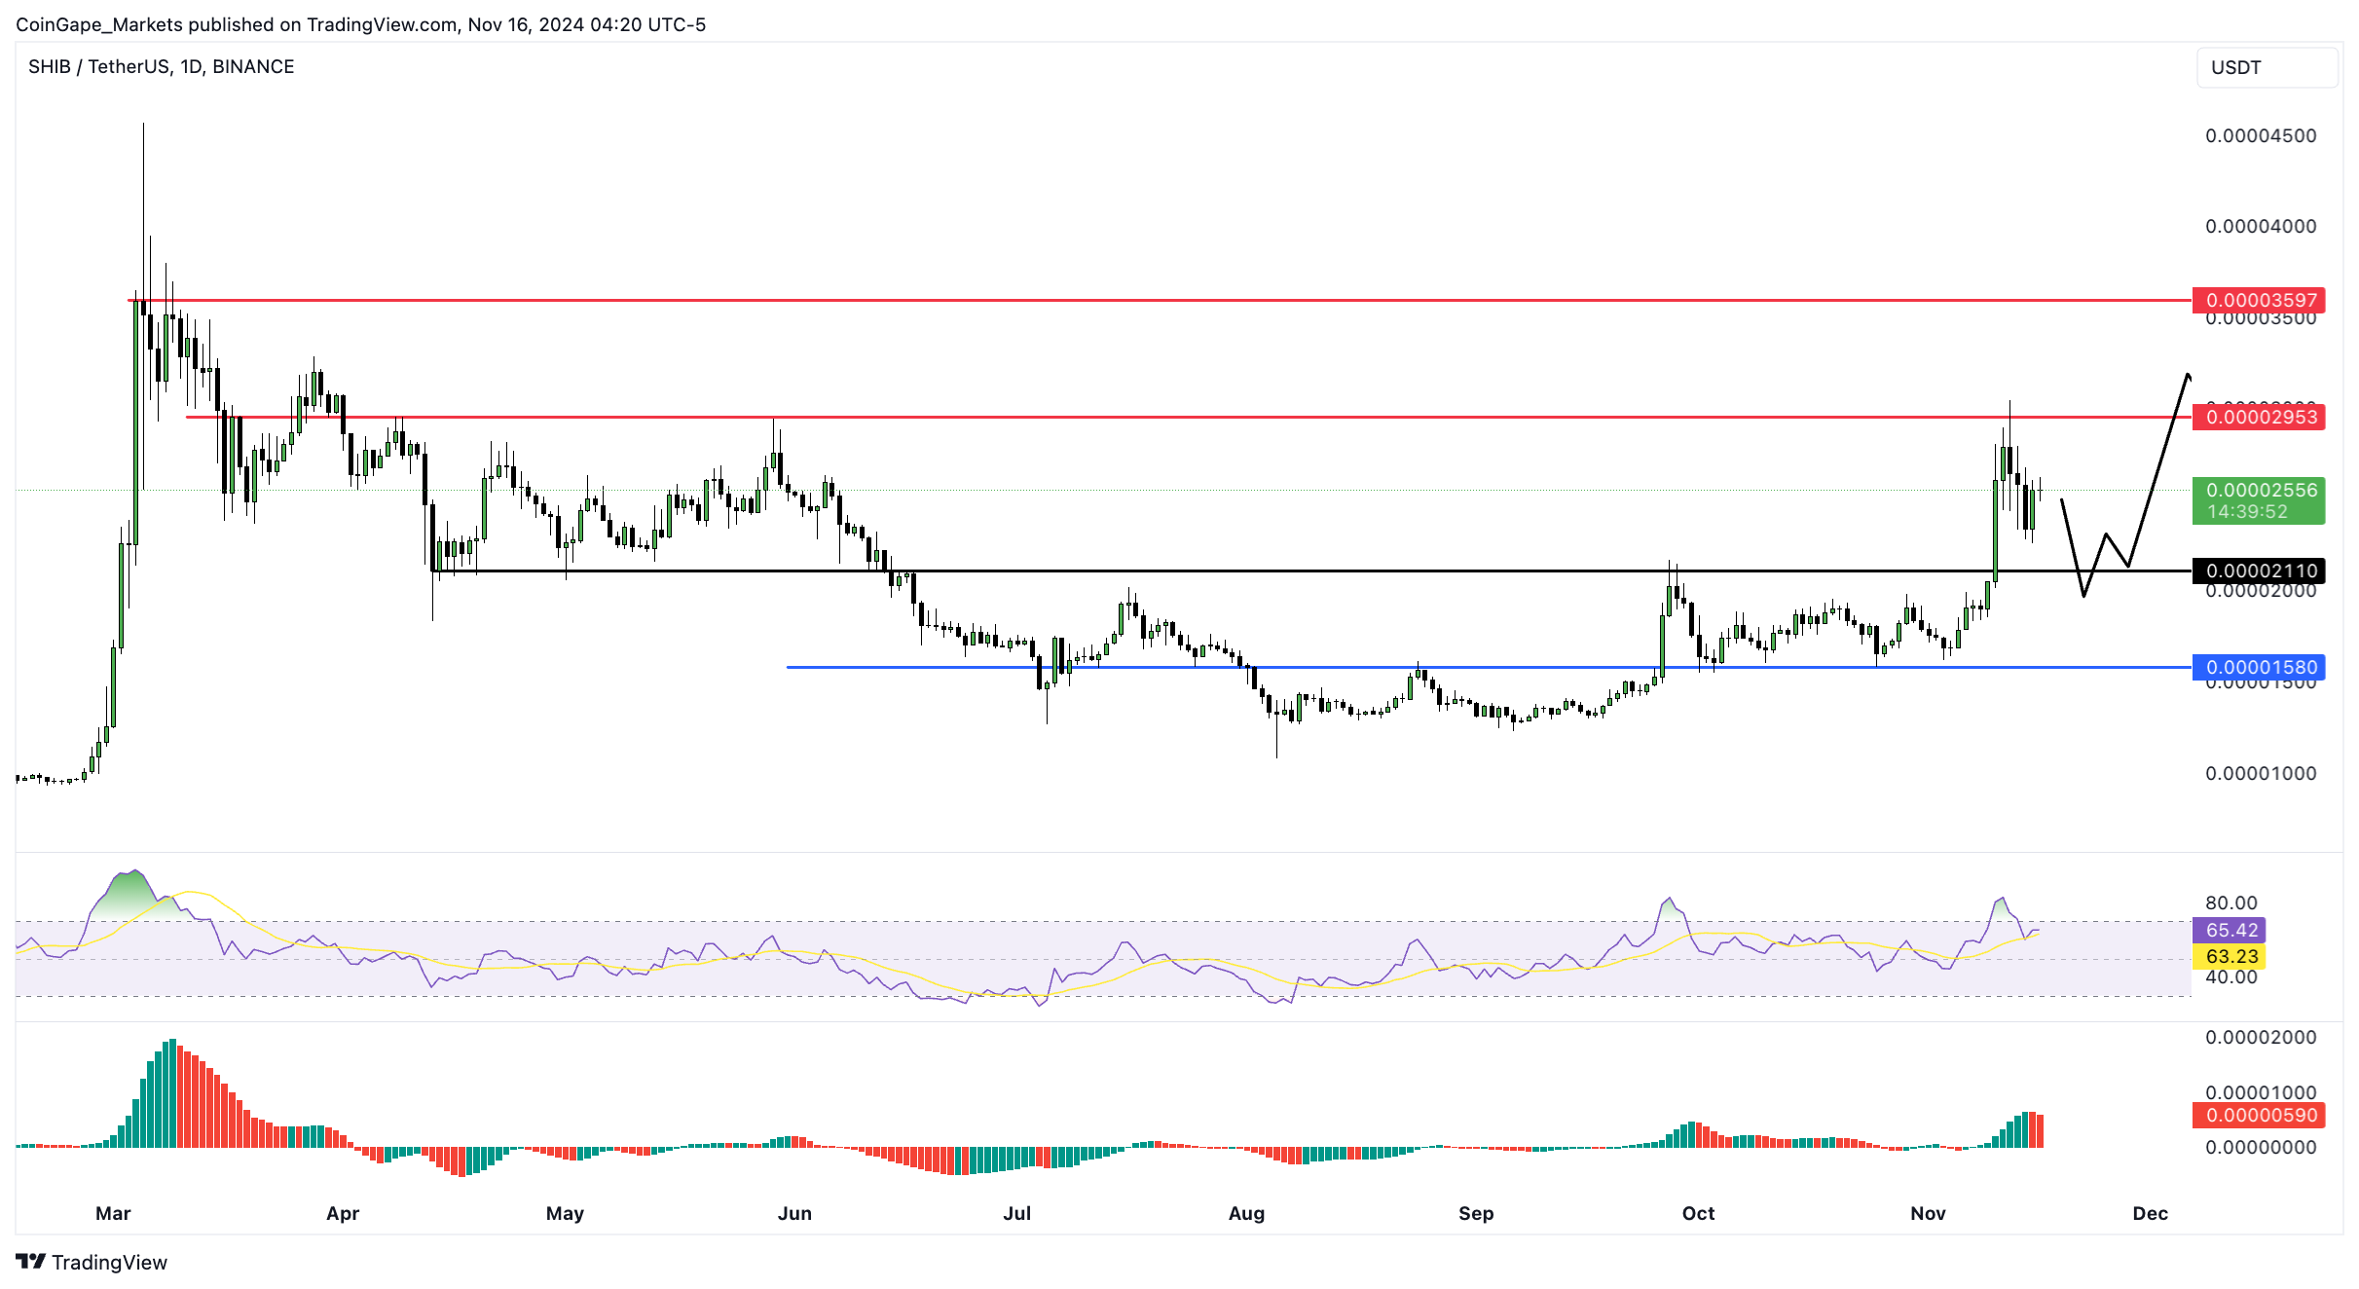Click the Aug label on time axis
The width and height of the screenshot is (2359, 1289).
pyautogui.click(x=1247, y=1213)
